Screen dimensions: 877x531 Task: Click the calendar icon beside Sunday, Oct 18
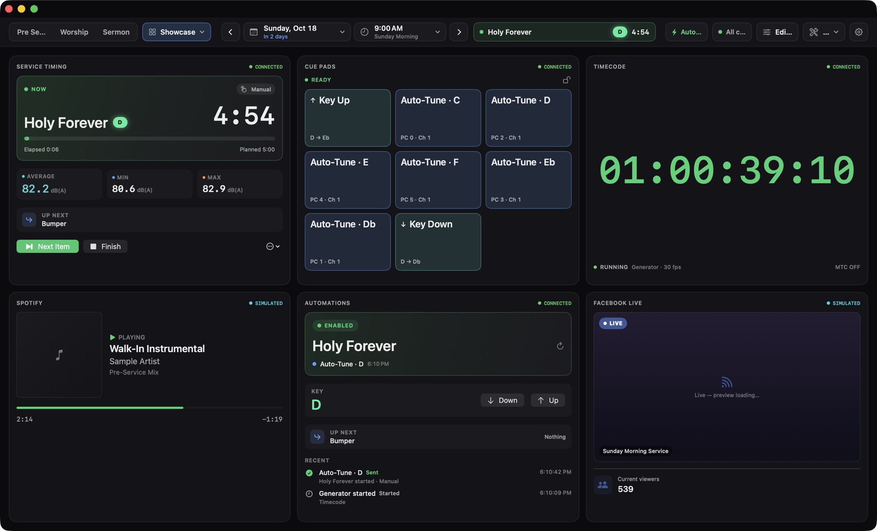253,32
